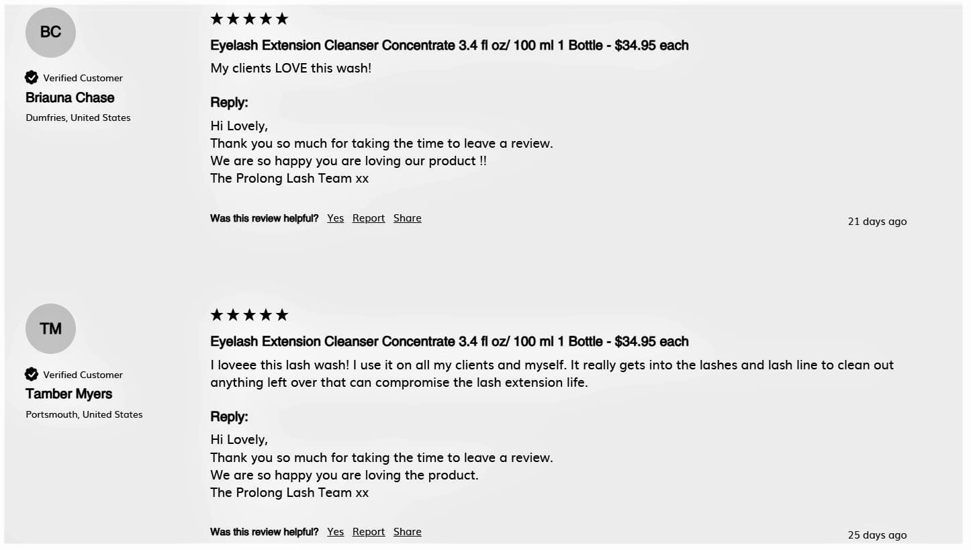Report Tamber Myers' review

coord(369,532)
